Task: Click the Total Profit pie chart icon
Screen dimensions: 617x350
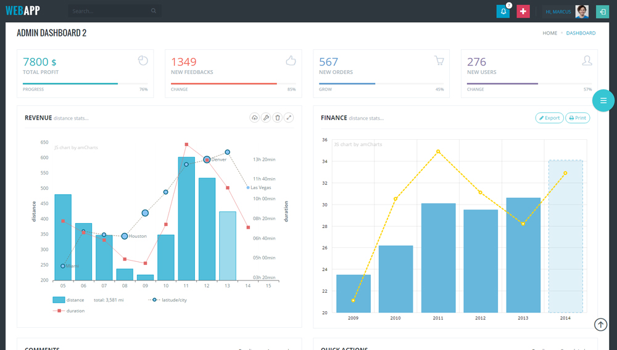Action: [x=143, y=60]
